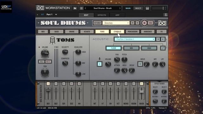
Task: Click the ATTACK knob
Action: click(x=117, y=70)
